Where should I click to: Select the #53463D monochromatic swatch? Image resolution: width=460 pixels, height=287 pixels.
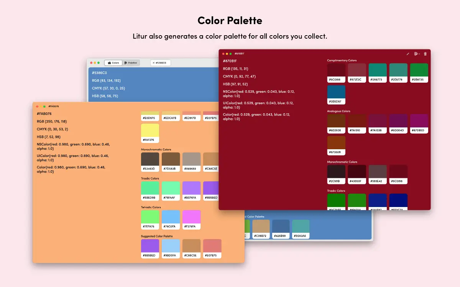[x=150, y=162]
